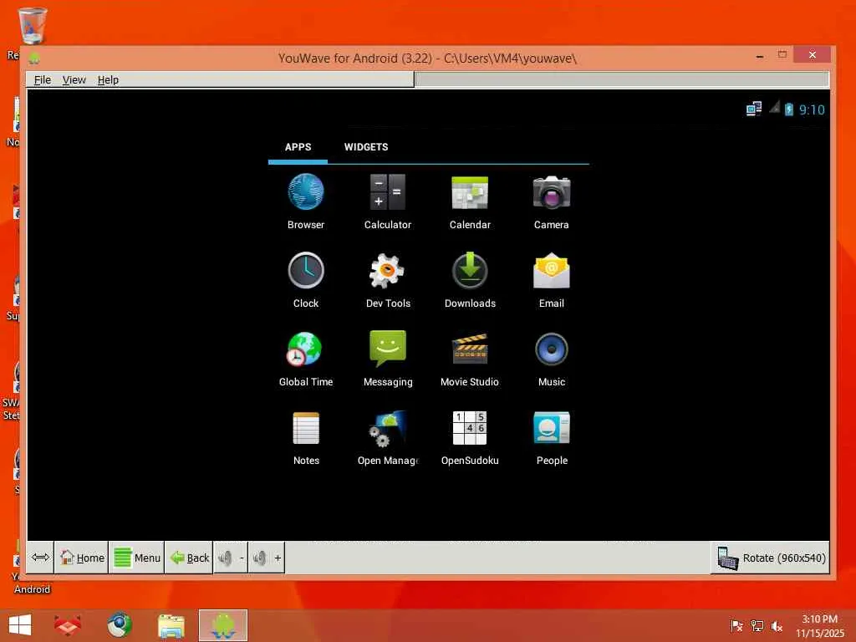Open the Calendar app
This screenshot has width=856, height=642.
point(470,201)
